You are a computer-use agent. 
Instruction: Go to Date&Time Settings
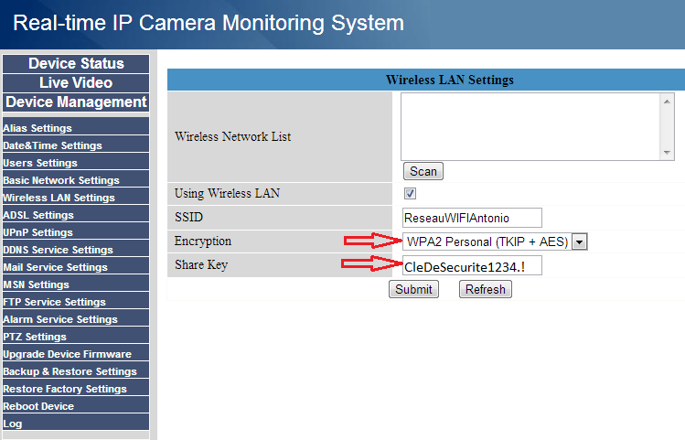pyautogui.click(x=52, y=145)
